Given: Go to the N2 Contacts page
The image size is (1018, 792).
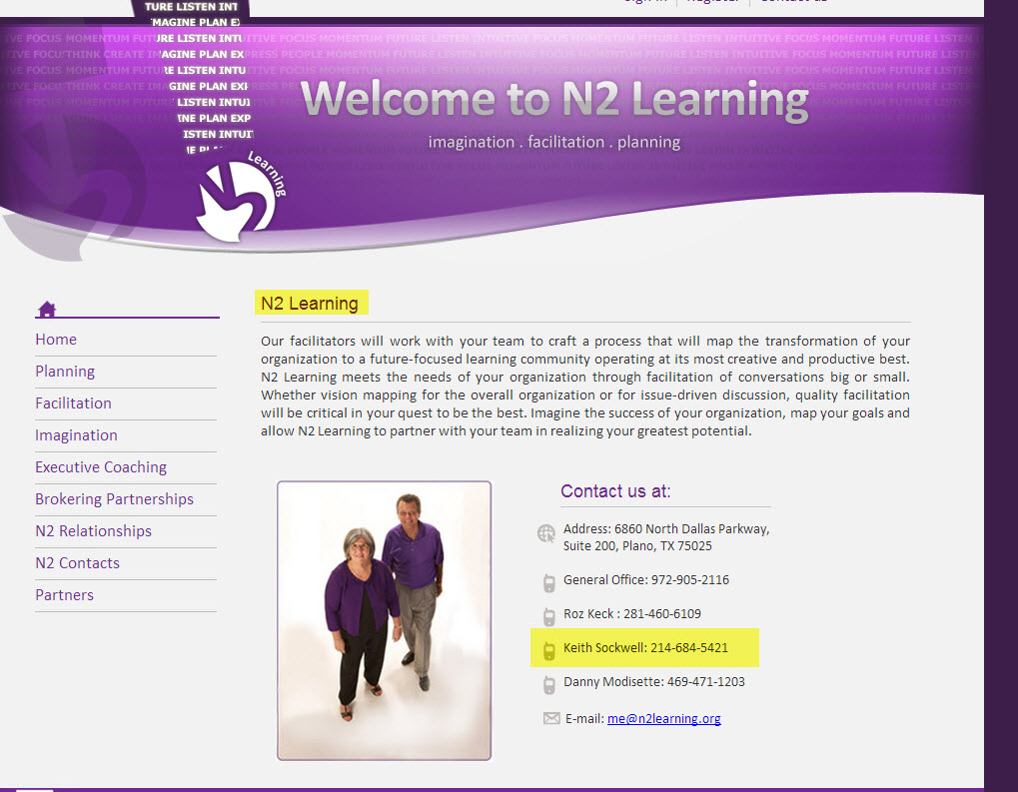Looking at the screenshot, I should click(x=77, y=563).
